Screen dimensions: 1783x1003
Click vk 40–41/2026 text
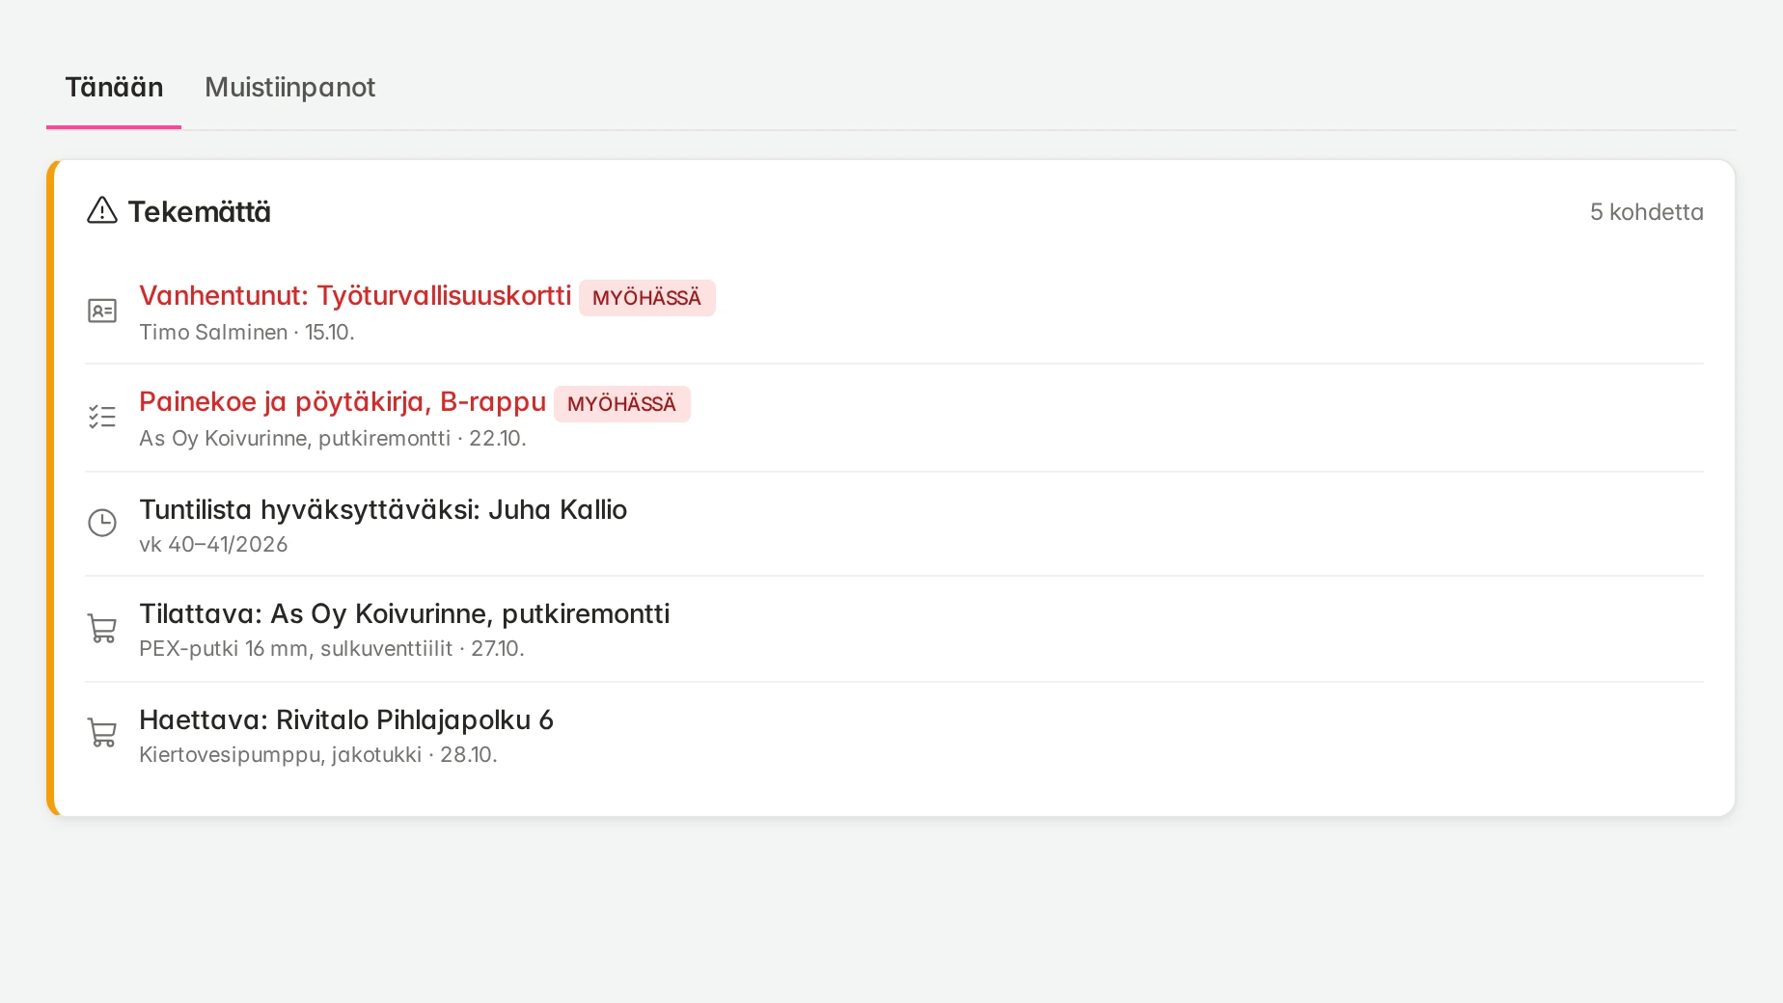click(213, 544)
